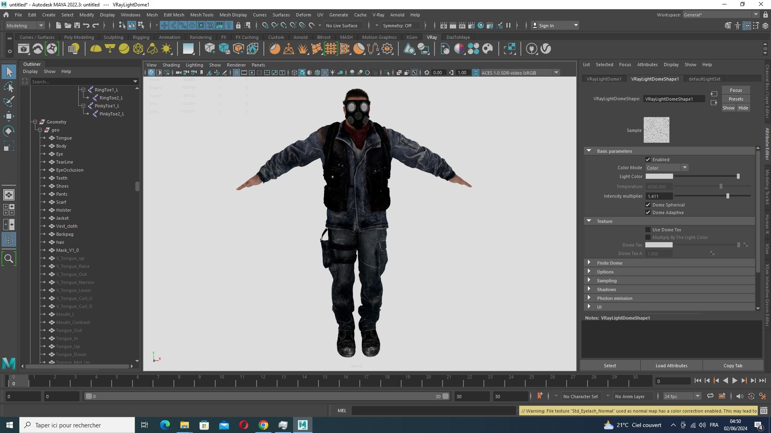Click the Light Color swatch
The height and width of the screenshot is (433, 771).
coord(659,176)
